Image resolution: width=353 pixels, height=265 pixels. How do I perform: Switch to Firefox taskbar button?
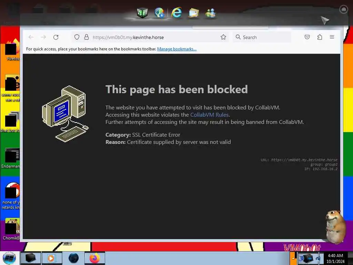pos(95,258)
